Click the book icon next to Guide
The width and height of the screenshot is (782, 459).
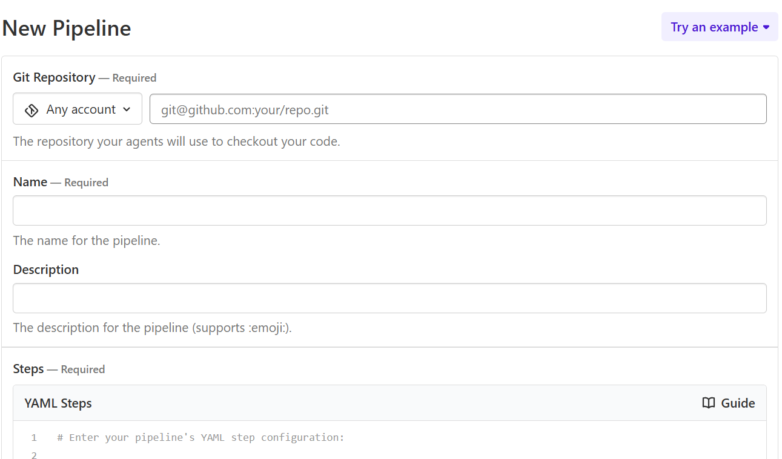click(x=708, y=403)
